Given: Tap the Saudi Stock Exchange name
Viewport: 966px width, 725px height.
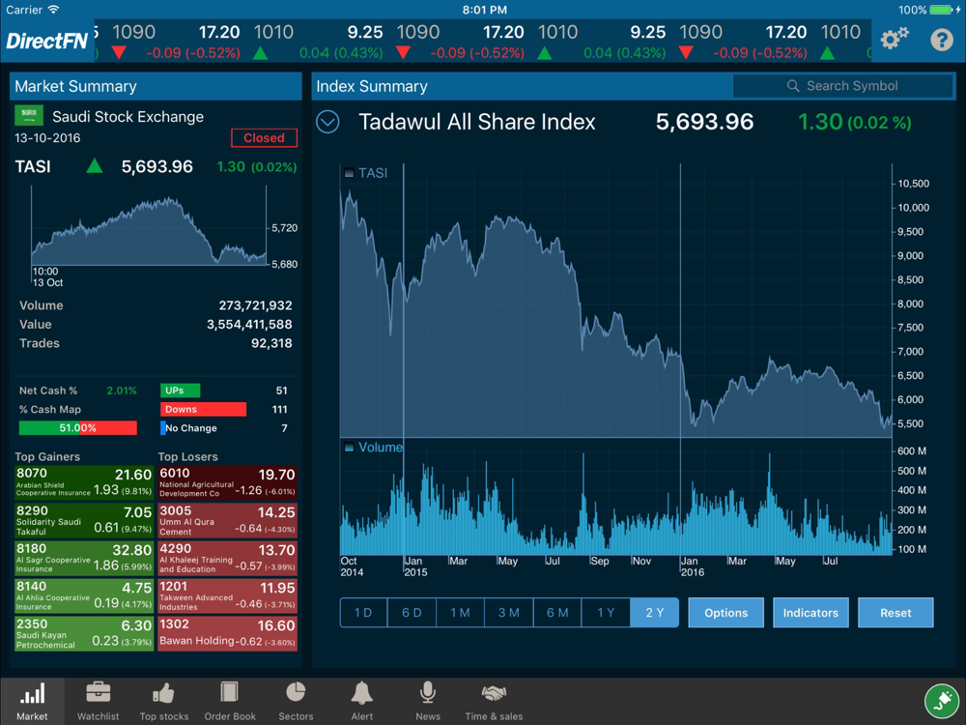Looking at the screenshot, I should click(x=128, y=117).
